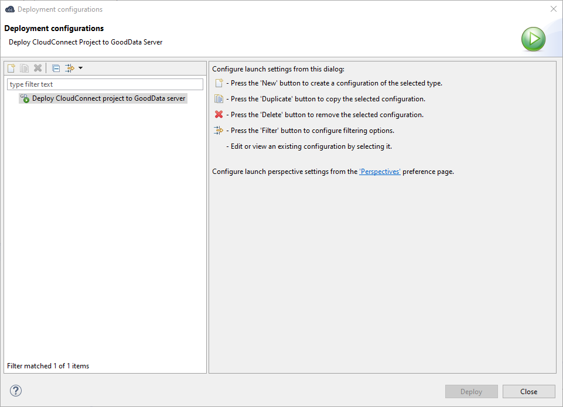Expand the filter options dropdown arrow

point(80,68)
